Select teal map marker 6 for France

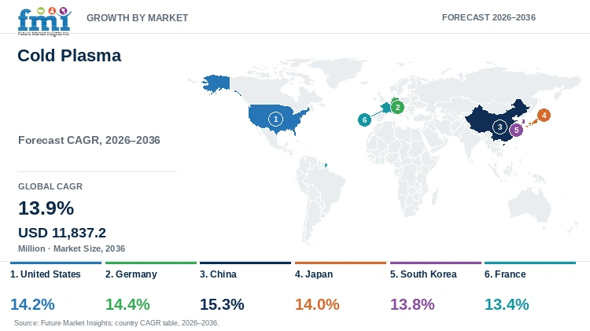[x=364, y=120]
